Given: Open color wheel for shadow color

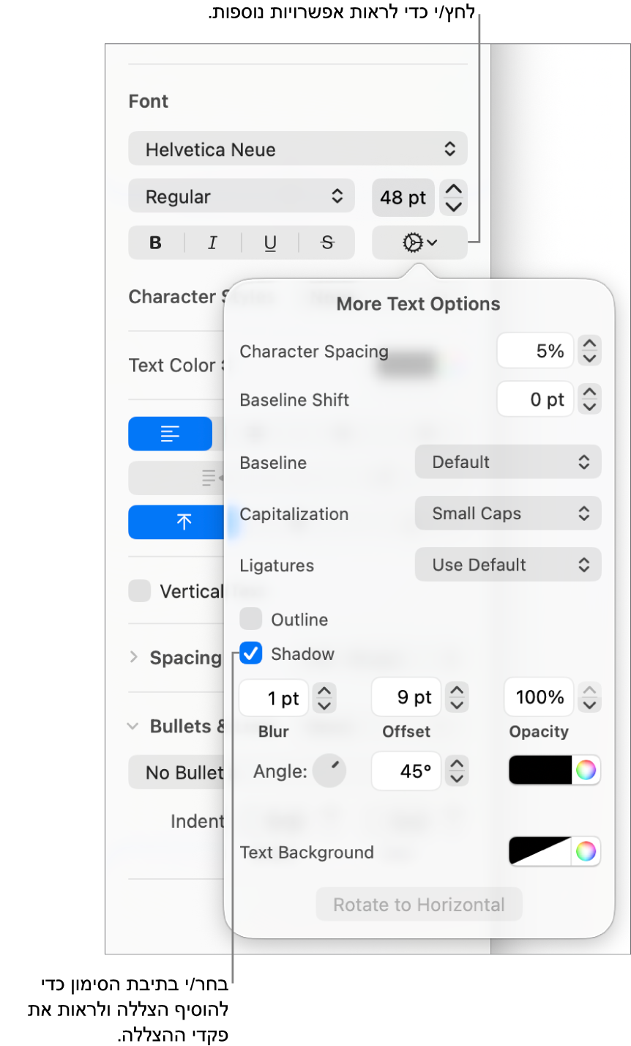Looking at the screenshot, I should 586,770.
